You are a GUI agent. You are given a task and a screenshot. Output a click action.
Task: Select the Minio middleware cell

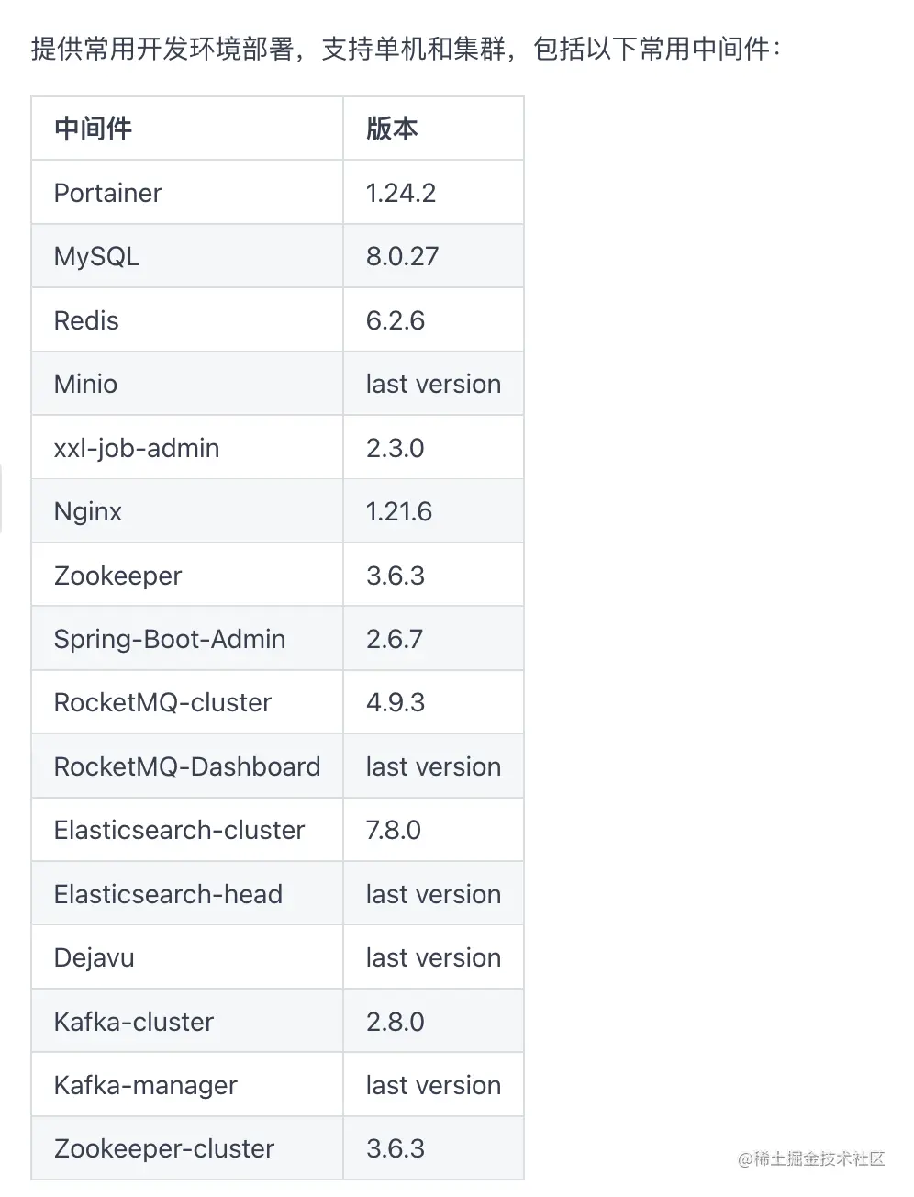point(85,384)
